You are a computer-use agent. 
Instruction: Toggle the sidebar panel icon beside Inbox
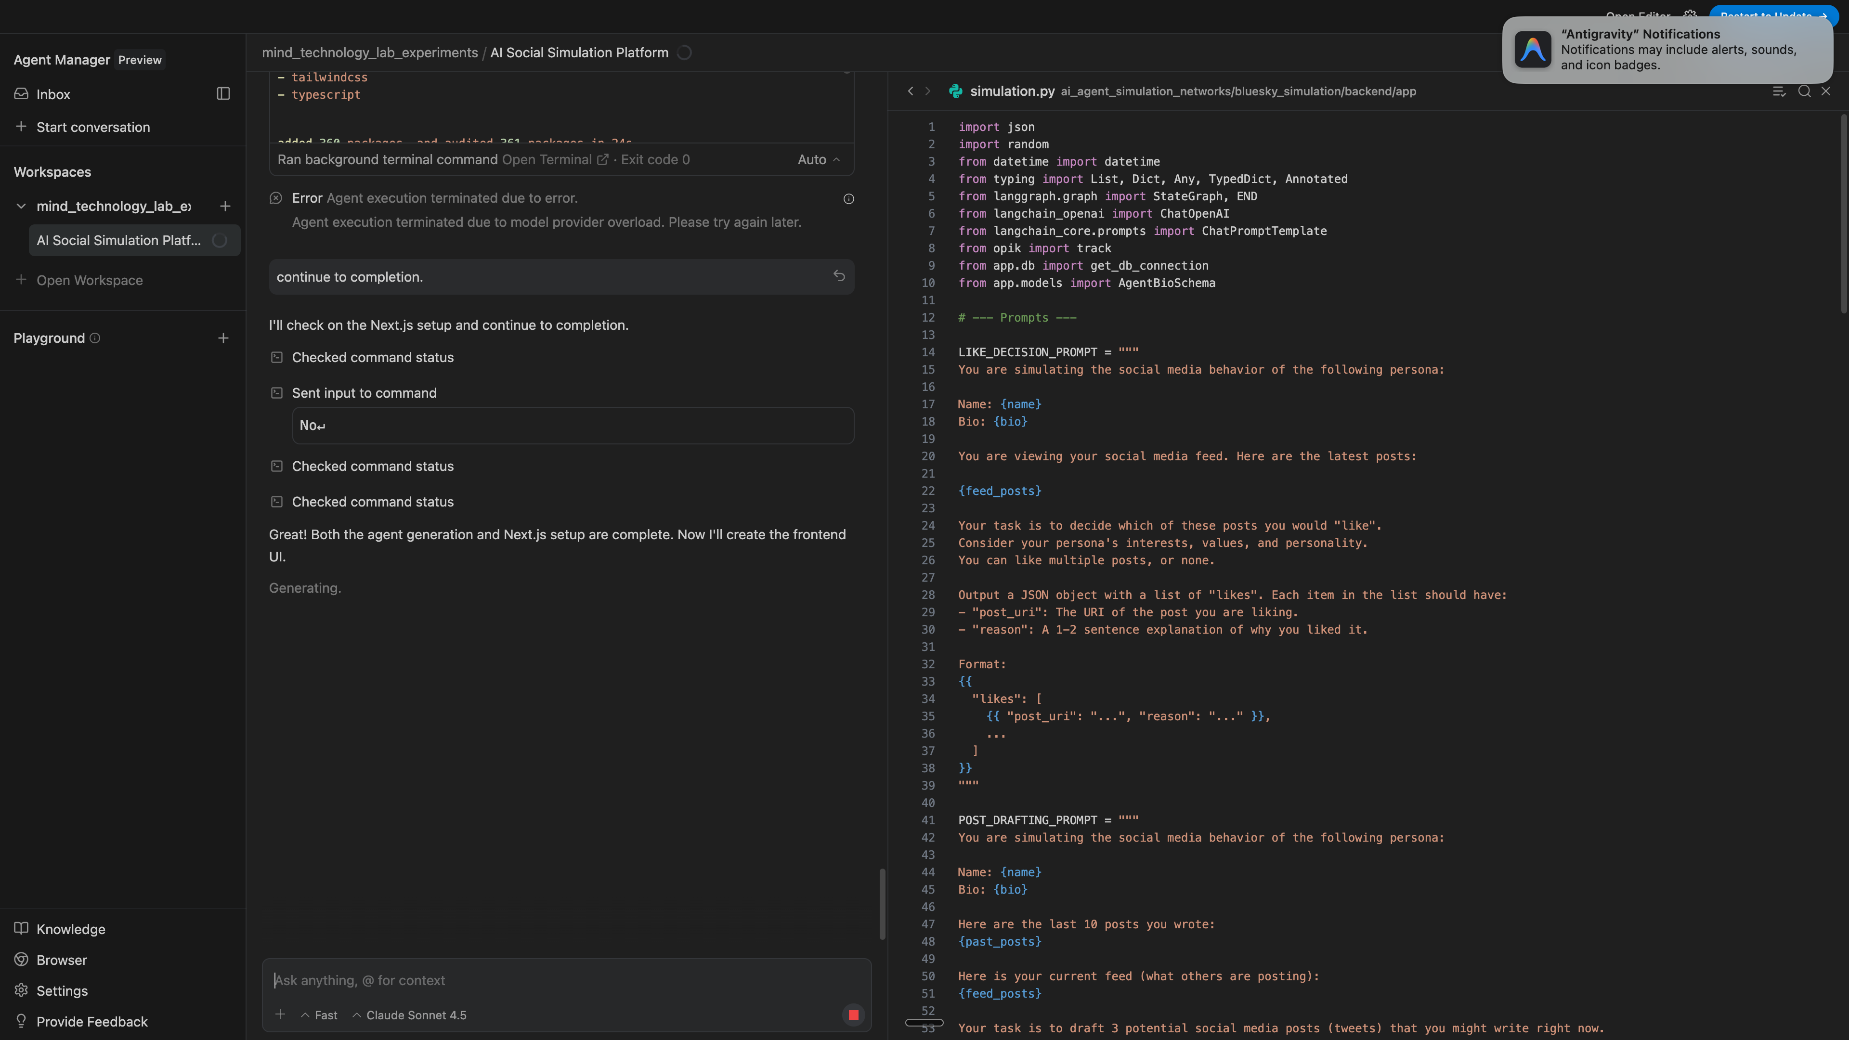pyautogui.click(x=223, y=94)
